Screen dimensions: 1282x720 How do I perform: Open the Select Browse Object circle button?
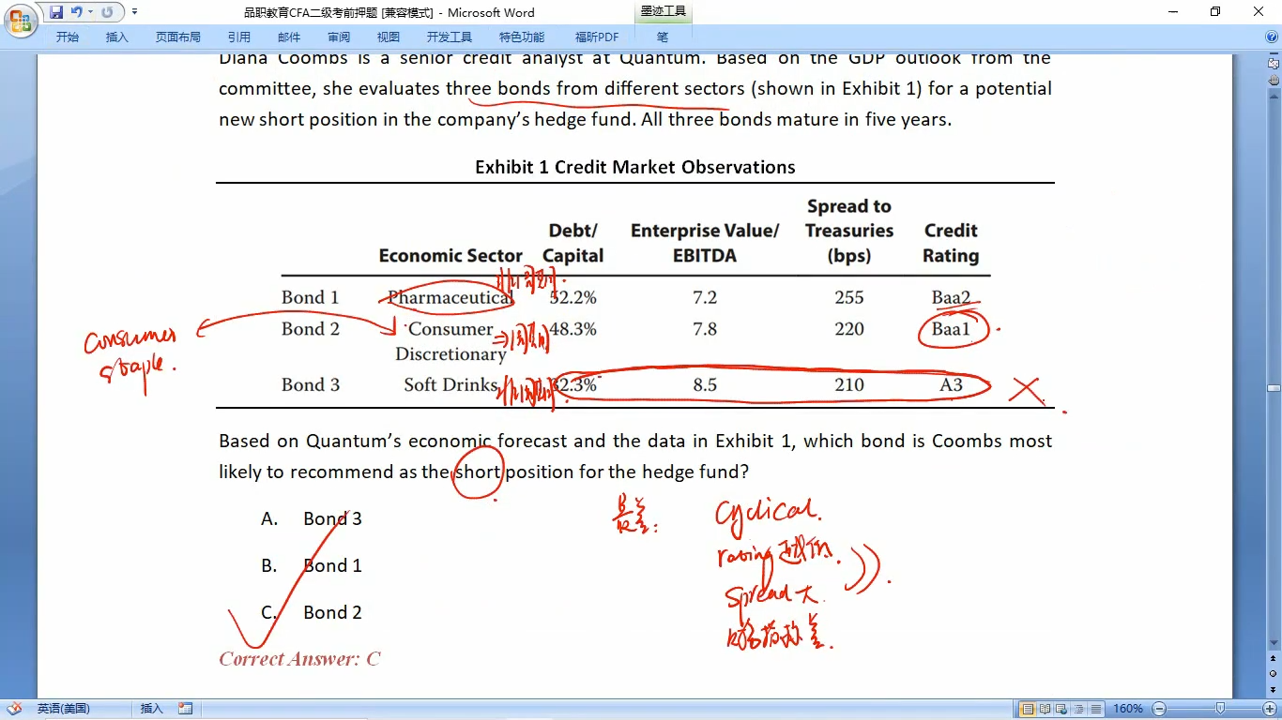pos(1274,673)
